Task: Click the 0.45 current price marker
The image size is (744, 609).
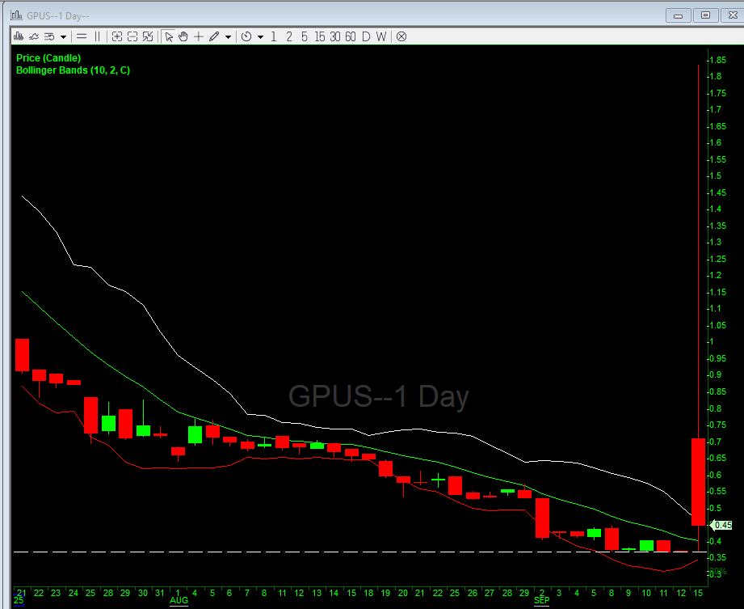Action: click(722, 525)
